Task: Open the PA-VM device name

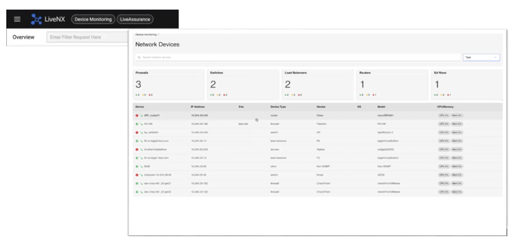Action: click(x=148, y=124)
